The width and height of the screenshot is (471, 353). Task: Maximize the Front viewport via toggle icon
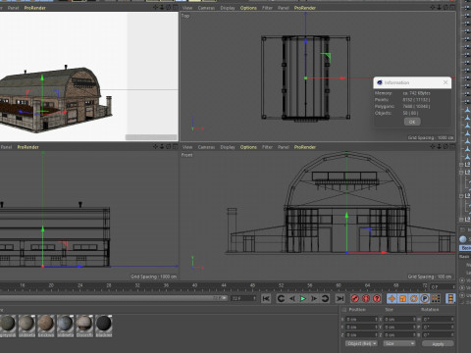tap(452, 147)
